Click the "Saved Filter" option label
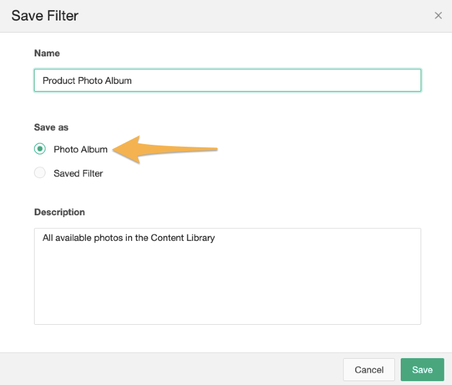This screenshot has width=452, height=385. pyautogui.click(x=78, y=174)
